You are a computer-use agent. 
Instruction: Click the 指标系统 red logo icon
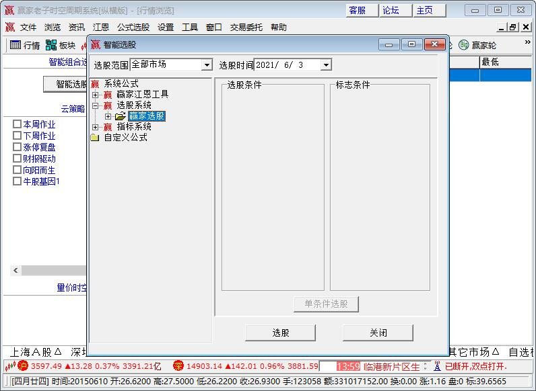click(108, 127)
